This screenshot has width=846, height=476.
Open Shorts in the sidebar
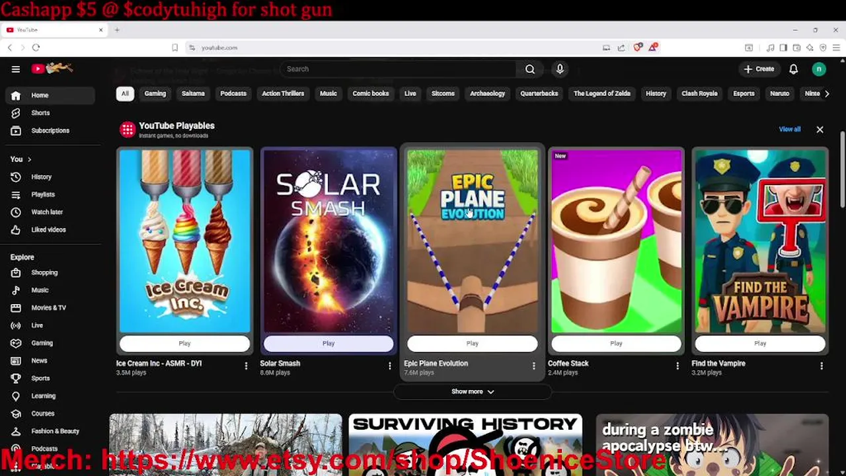[50, 113]
